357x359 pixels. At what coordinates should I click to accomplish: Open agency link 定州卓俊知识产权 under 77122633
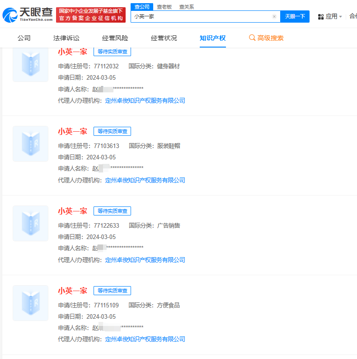click(145, 260)
